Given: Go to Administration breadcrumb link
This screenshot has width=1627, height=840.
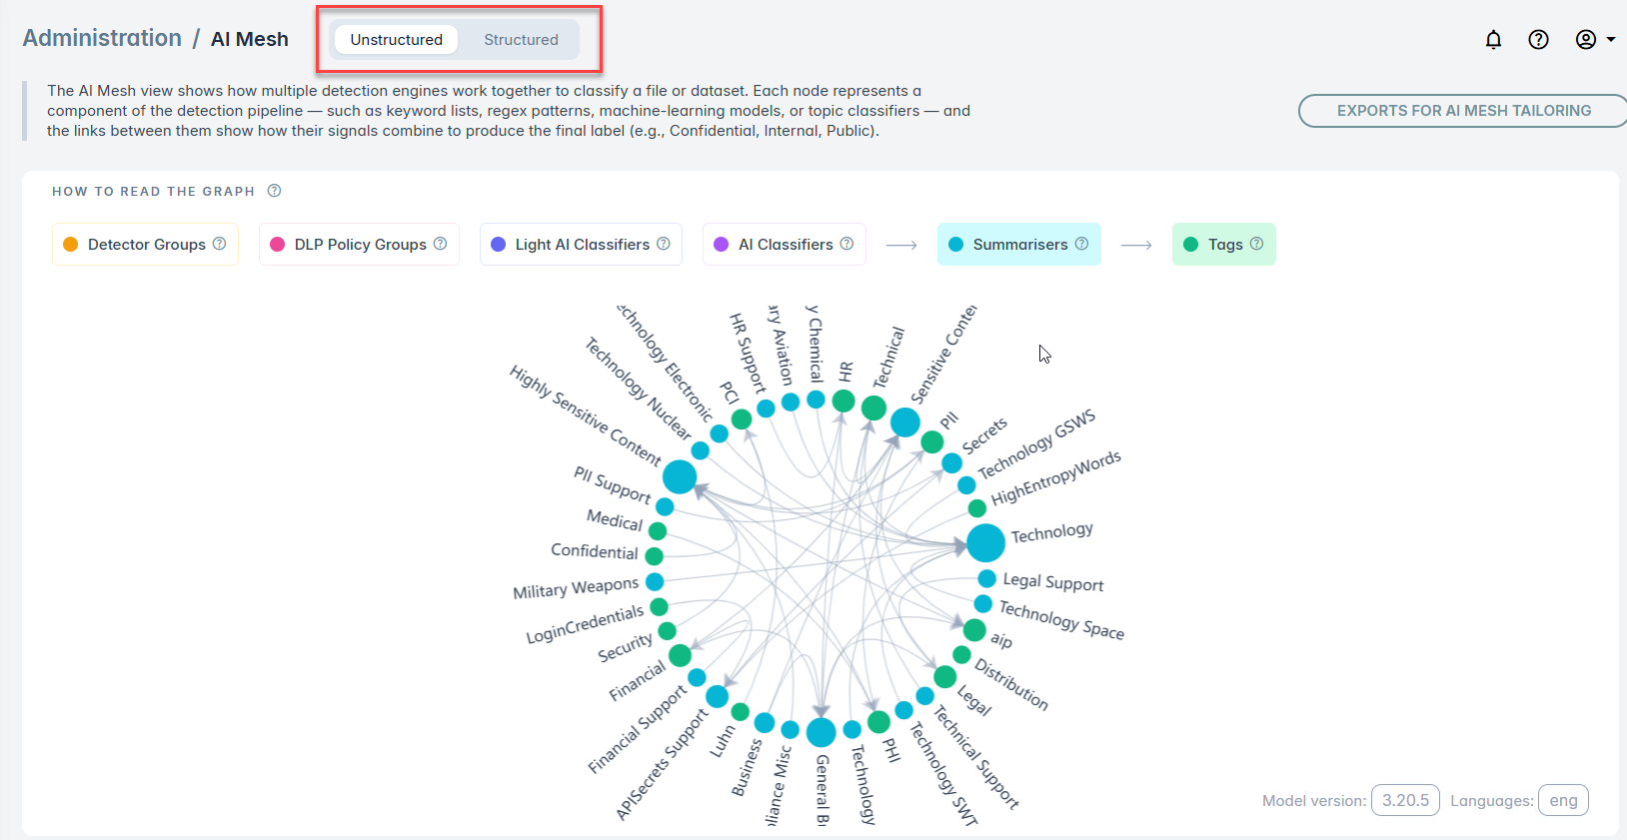Looking at the screenshot, I should (x=102, y=38).
